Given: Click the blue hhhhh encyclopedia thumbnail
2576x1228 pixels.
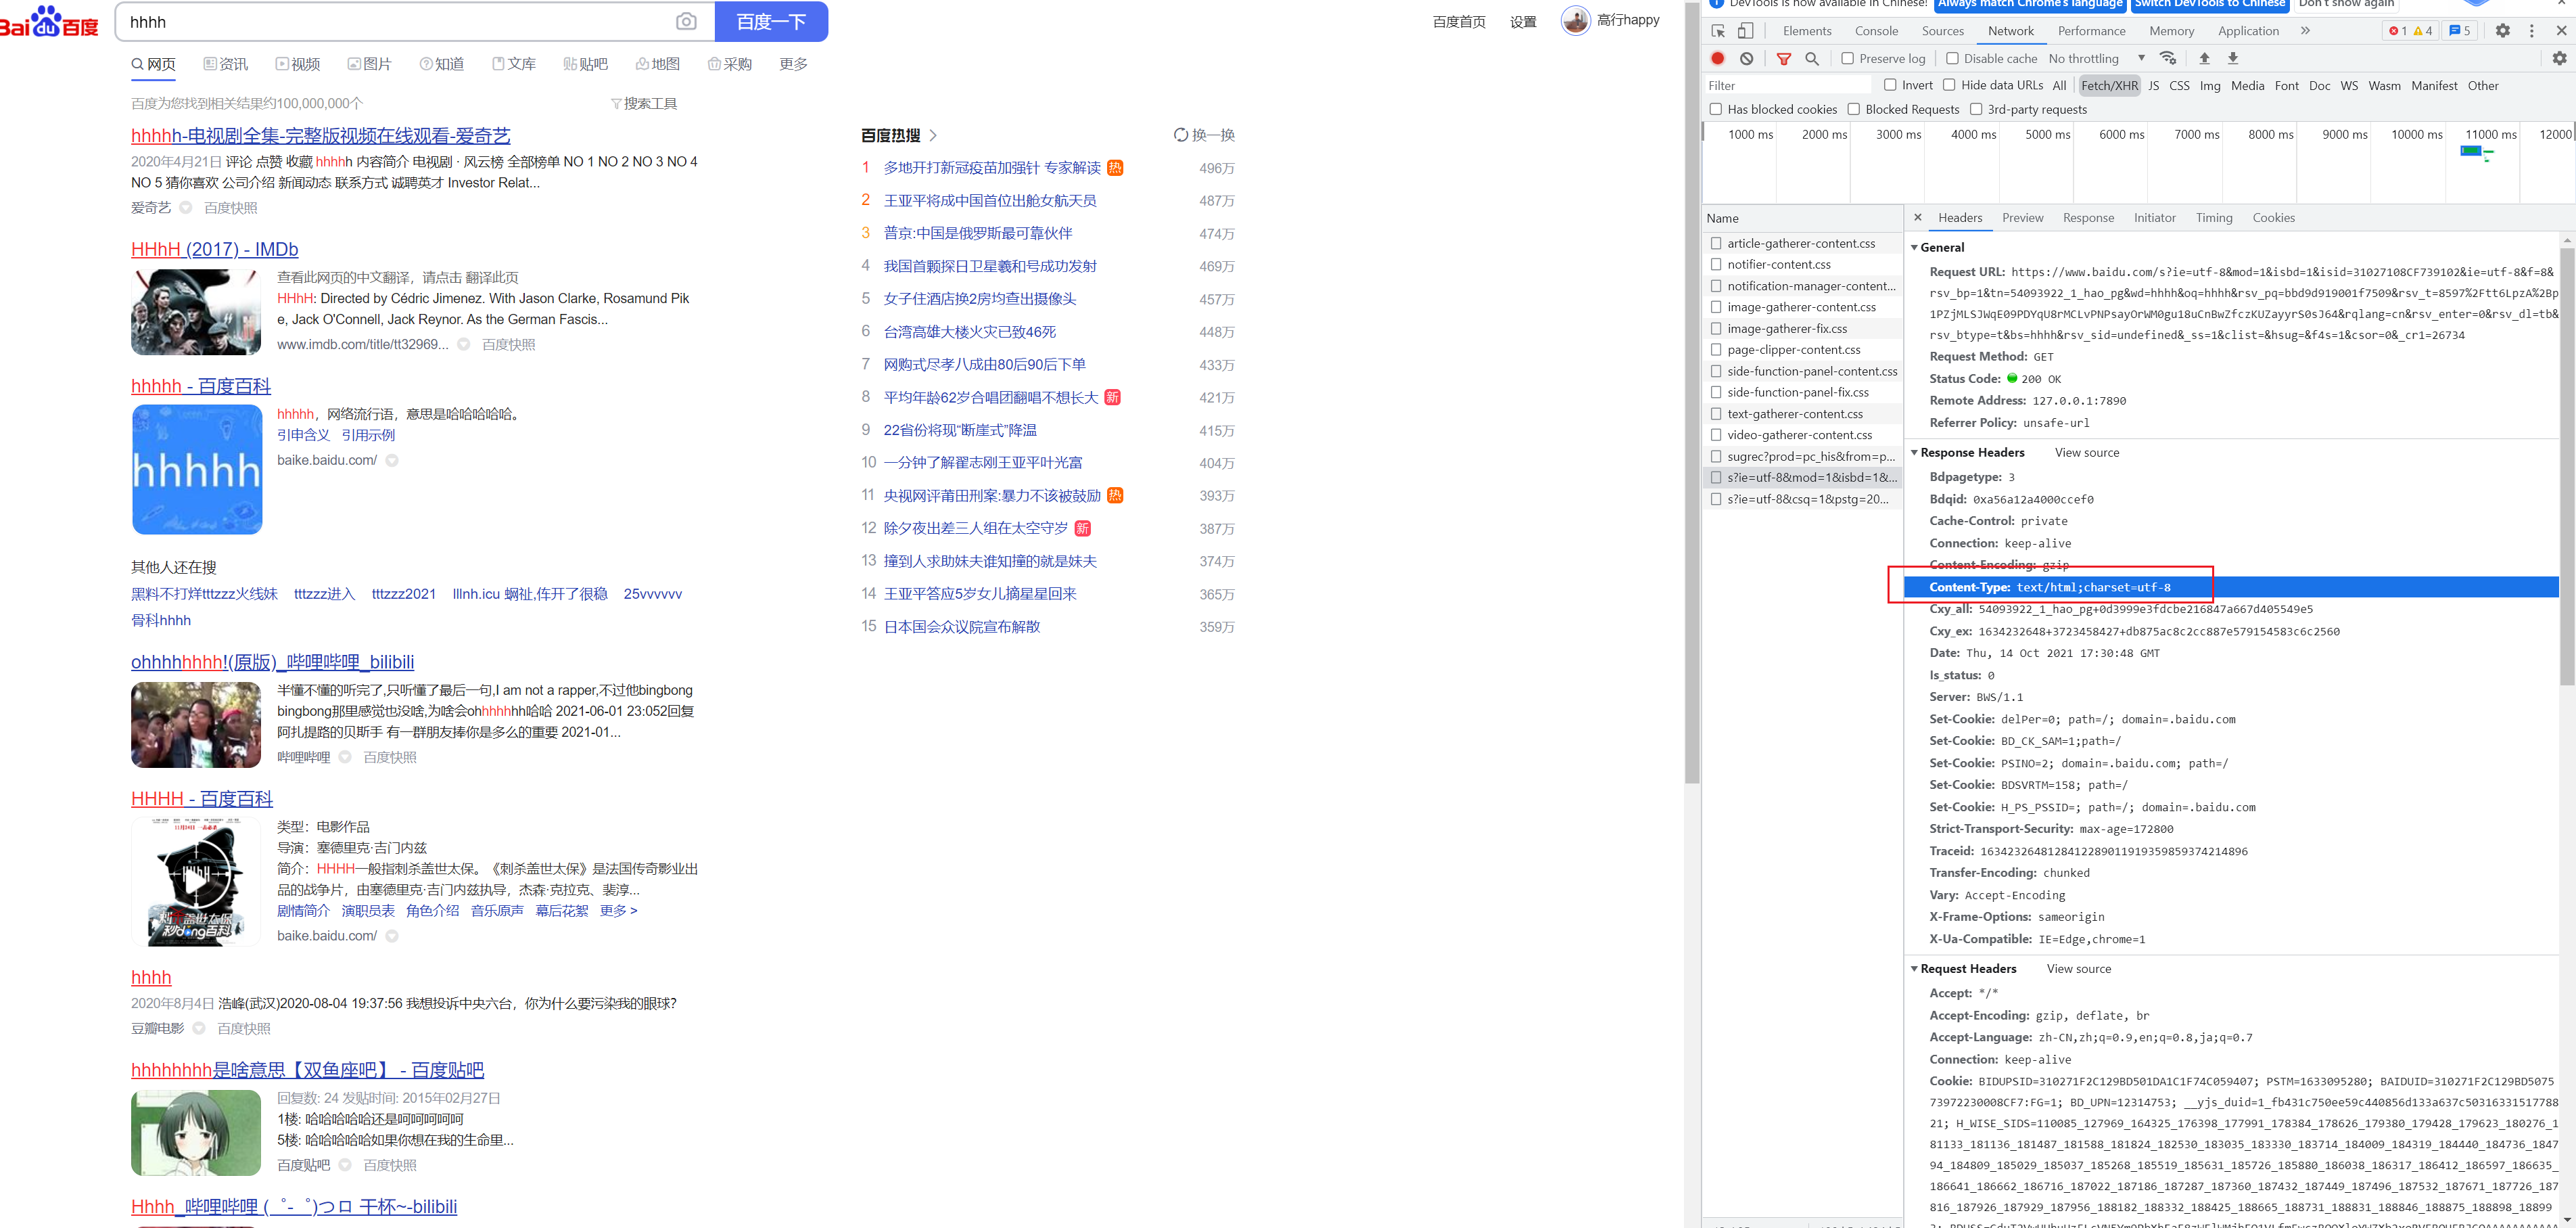Looking at the screenshot, I should pos(196,470).
